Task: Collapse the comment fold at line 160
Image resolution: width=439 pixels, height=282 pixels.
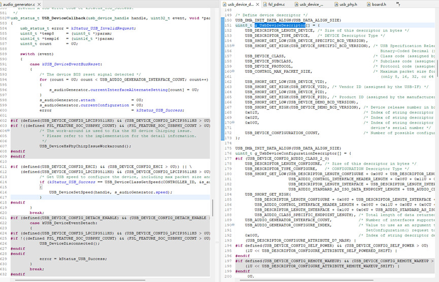Action: 233,71
